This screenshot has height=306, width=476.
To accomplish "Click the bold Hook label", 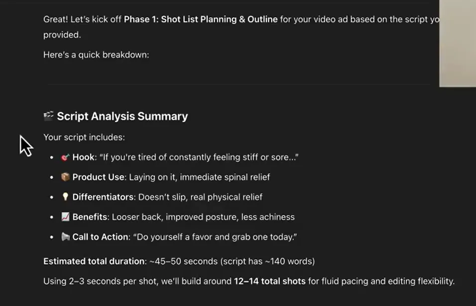I will (83, 157).
